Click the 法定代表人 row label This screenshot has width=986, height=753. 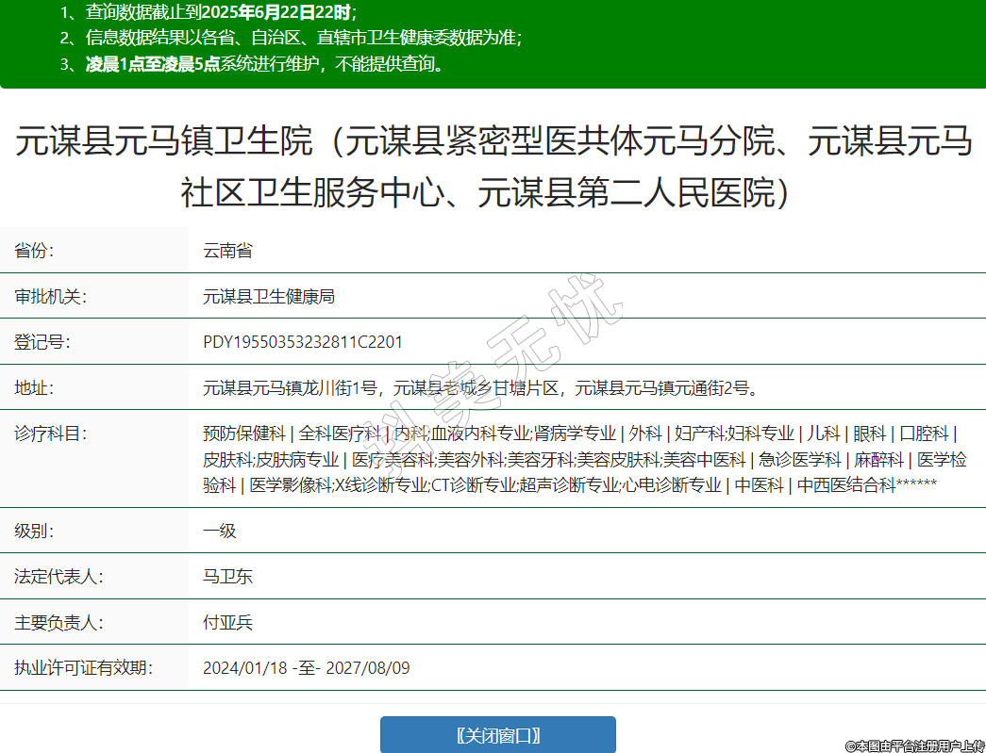point(58,576)
